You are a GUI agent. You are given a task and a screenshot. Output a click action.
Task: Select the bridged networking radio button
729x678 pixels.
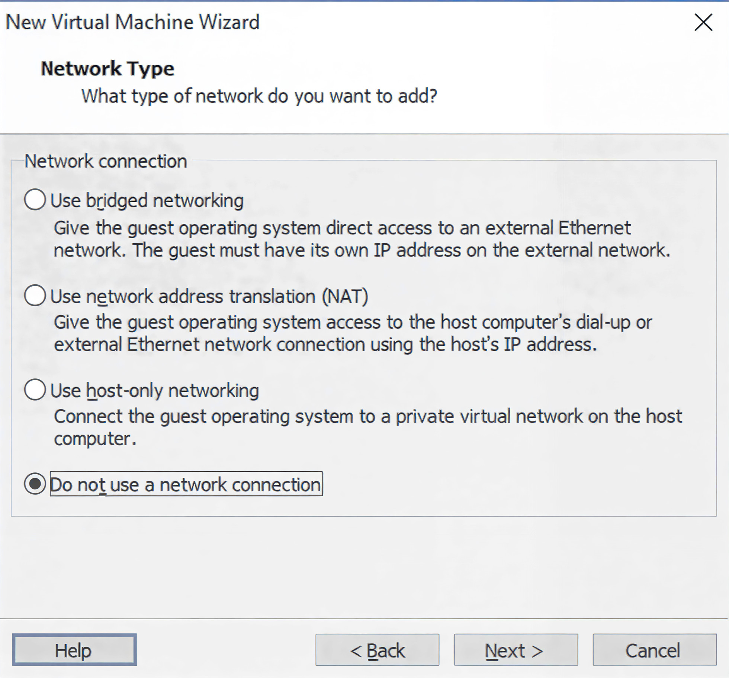[x=35, y=200]
